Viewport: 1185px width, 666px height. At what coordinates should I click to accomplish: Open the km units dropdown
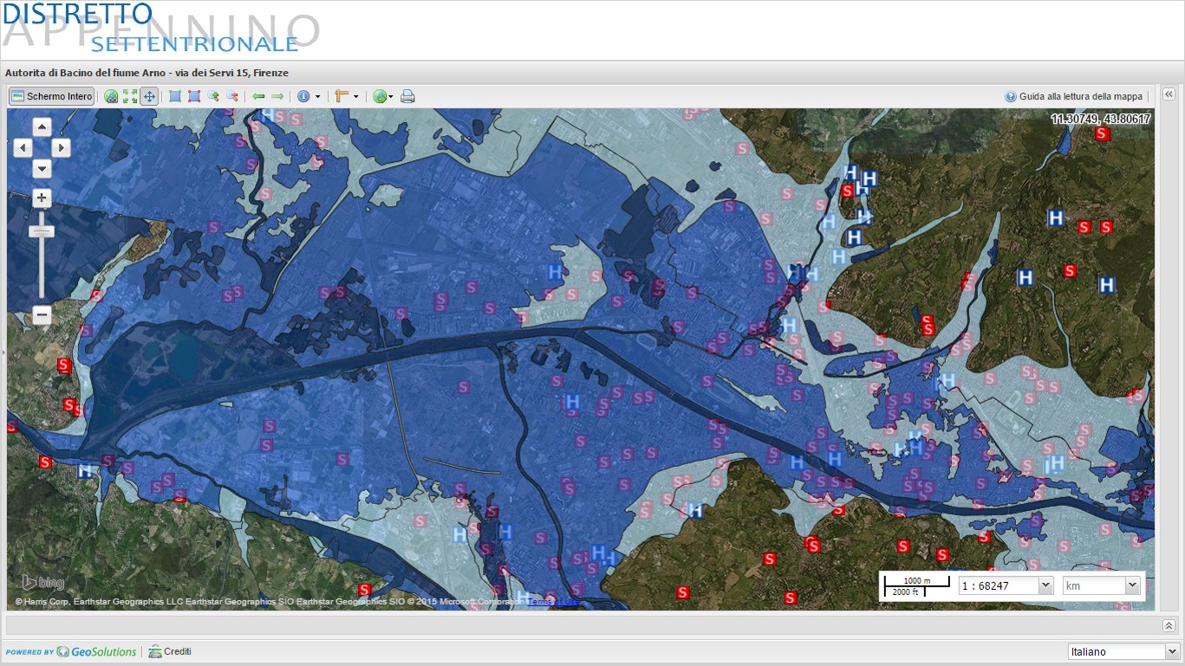[x=1131, y=585]
